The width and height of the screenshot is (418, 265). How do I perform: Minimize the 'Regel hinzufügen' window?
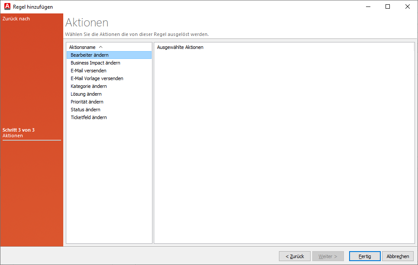tap(368, 6)
